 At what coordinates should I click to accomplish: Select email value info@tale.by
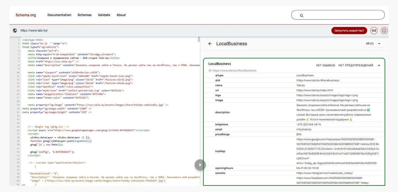pos(304,129)
